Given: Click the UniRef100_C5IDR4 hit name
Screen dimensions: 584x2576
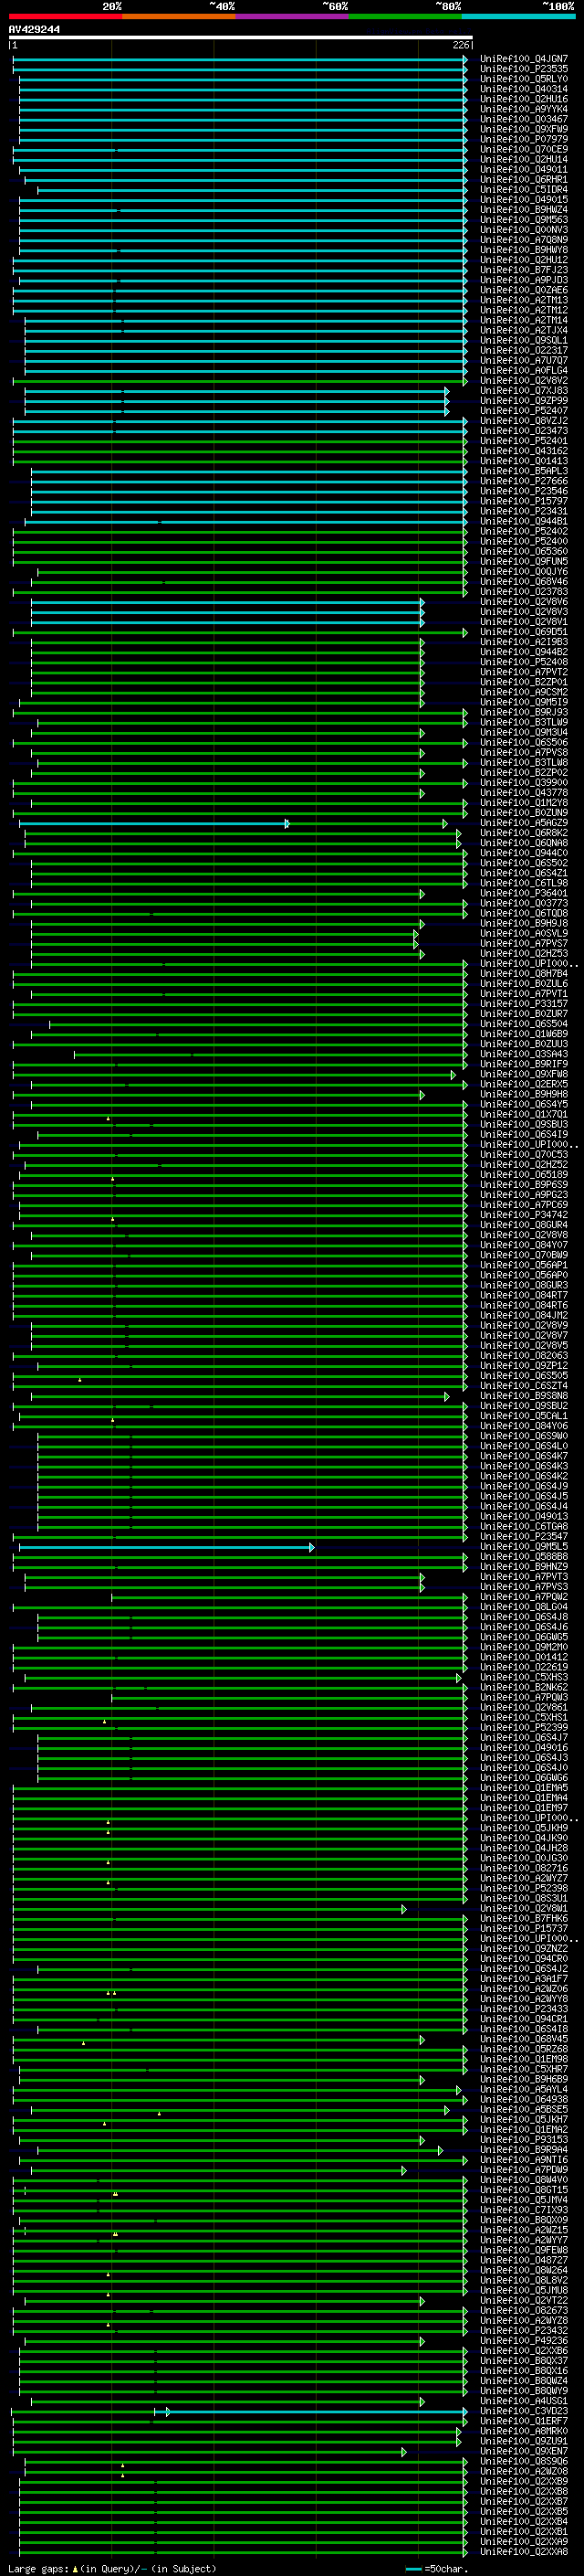Looking at the screenshot, I should pyautogui.click(x=524, y=190).
